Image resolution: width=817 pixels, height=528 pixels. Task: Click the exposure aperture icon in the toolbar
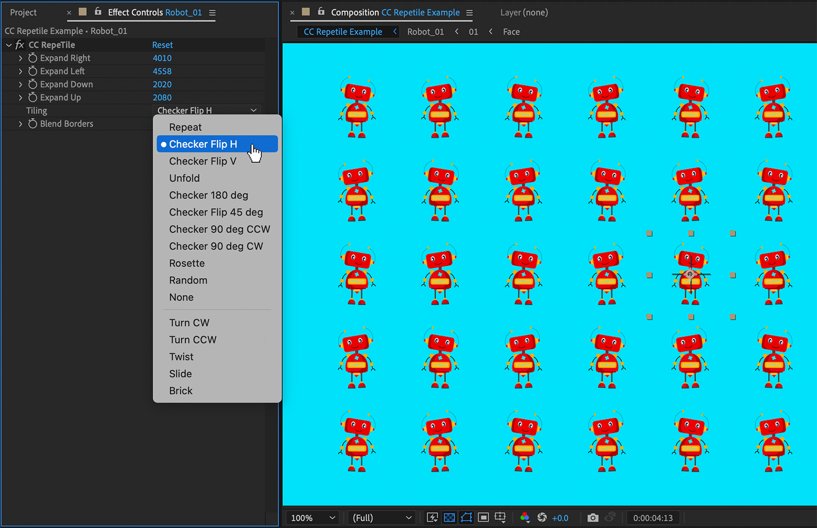point(542,517)
